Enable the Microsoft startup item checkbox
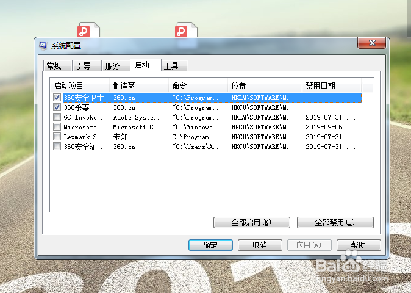This screenshot has width=411, height=293. point(57,127)
